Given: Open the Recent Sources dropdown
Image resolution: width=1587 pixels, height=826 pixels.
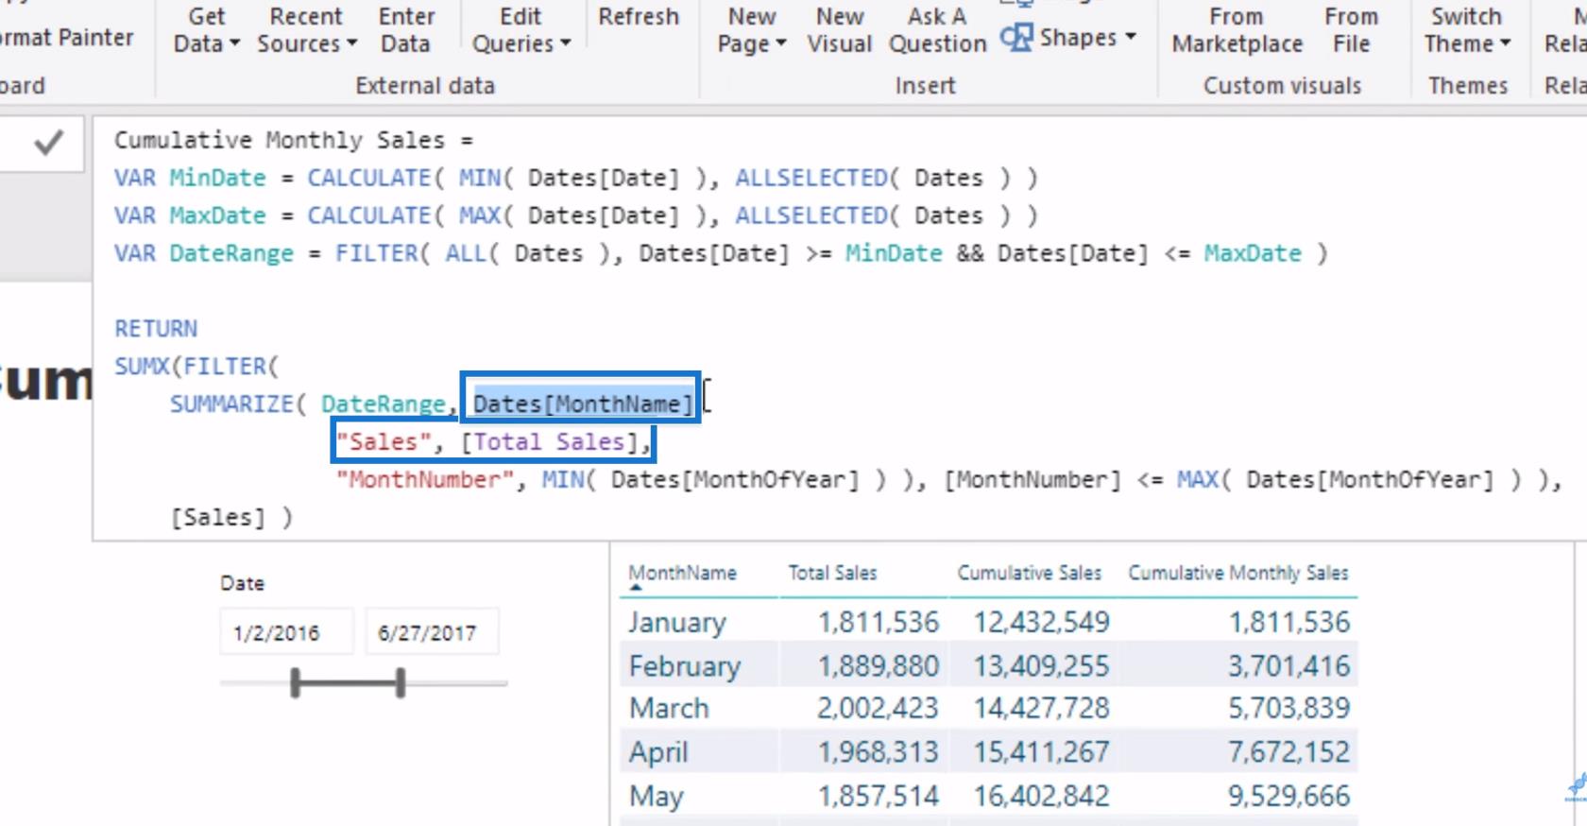Looking at the screenshot, I should pyautogui.click(x=306, y=30).
